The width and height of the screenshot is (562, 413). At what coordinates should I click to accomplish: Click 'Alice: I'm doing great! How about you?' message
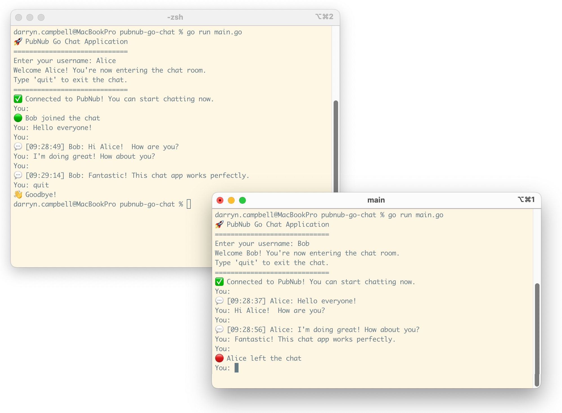pyautogui.click(x=345, y=330)
